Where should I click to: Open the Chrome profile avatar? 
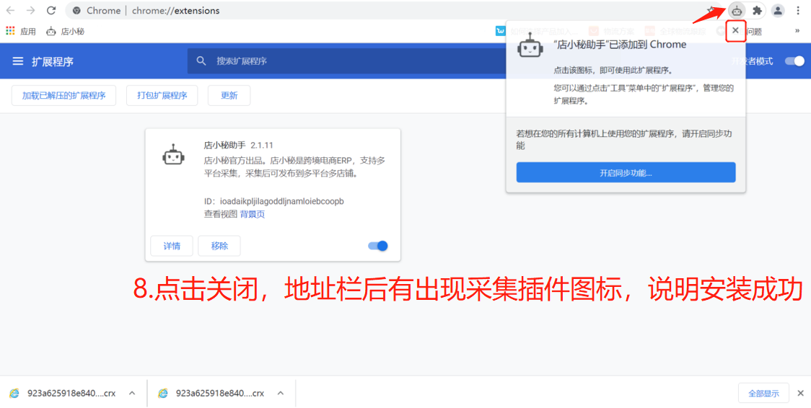[777, 10]
